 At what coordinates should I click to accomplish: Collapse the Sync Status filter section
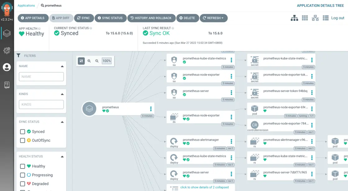click(x=62, y=122)
